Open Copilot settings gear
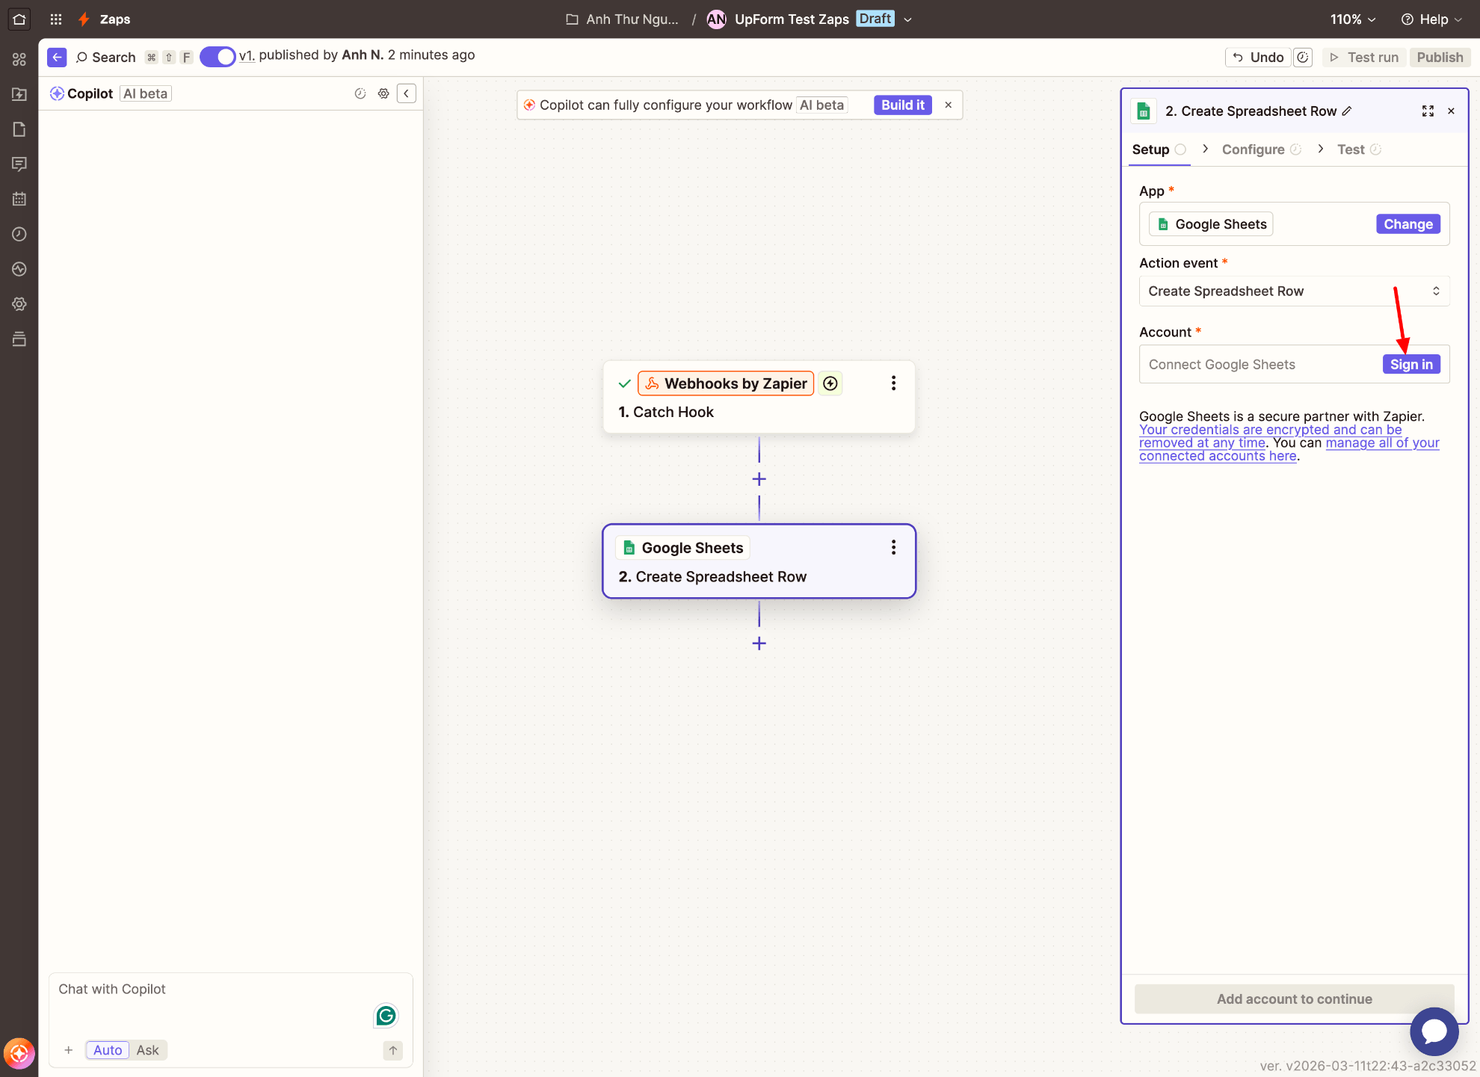Image resolution: width=1480 pixels, height=1077 pixels. click(x=383, y=93)
